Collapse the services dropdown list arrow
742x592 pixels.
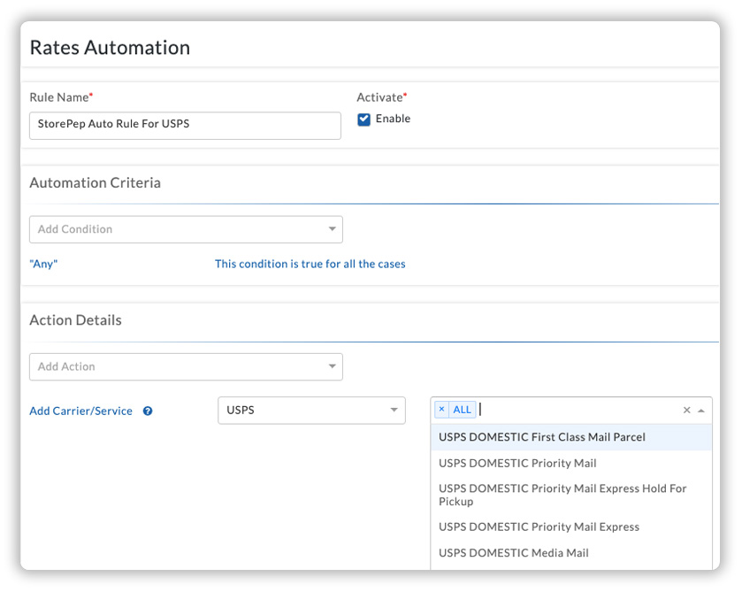[x=701, y=411]
